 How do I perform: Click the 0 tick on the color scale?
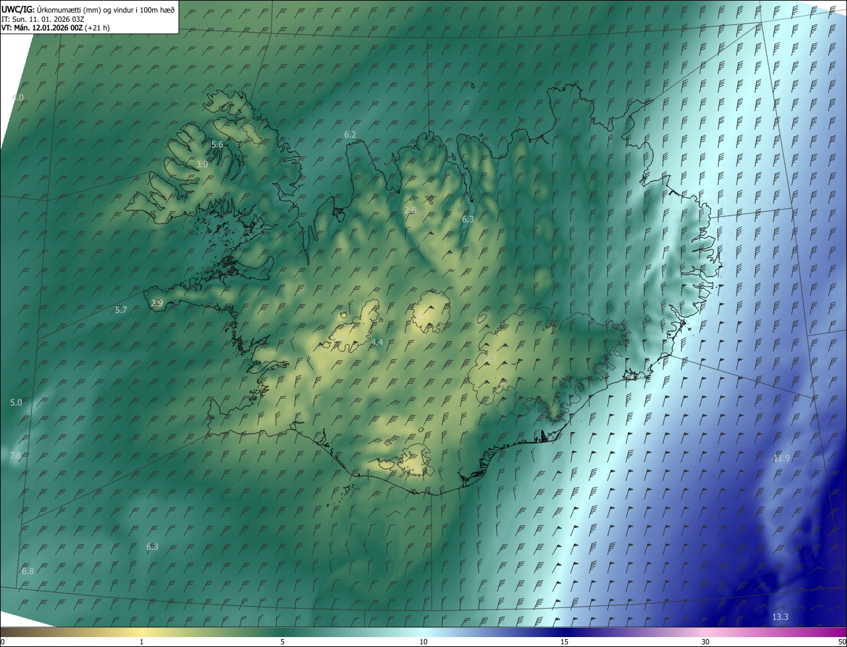click(3, 642)
